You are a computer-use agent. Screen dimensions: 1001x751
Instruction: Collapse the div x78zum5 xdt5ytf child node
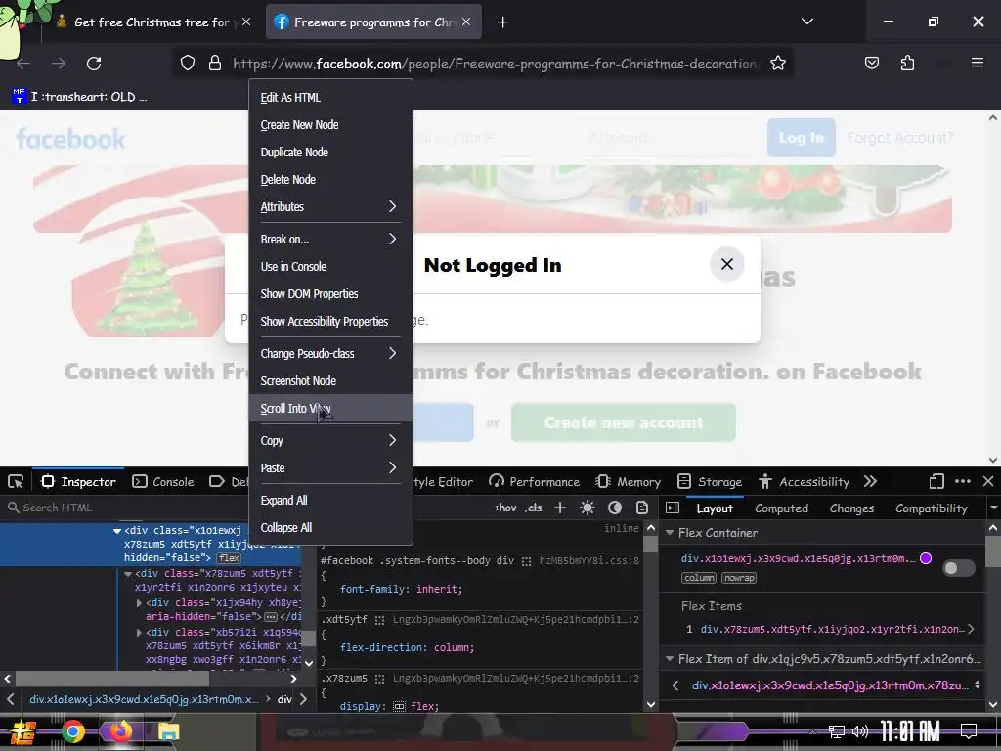(128, 574)
